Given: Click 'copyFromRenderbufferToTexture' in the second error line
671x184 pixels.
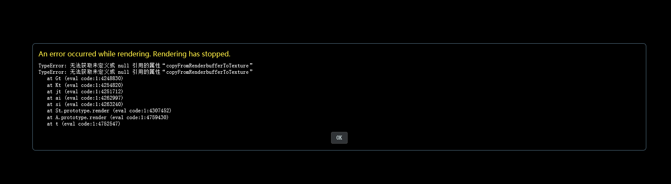Looking at the screenshot, I should (207, 72).
